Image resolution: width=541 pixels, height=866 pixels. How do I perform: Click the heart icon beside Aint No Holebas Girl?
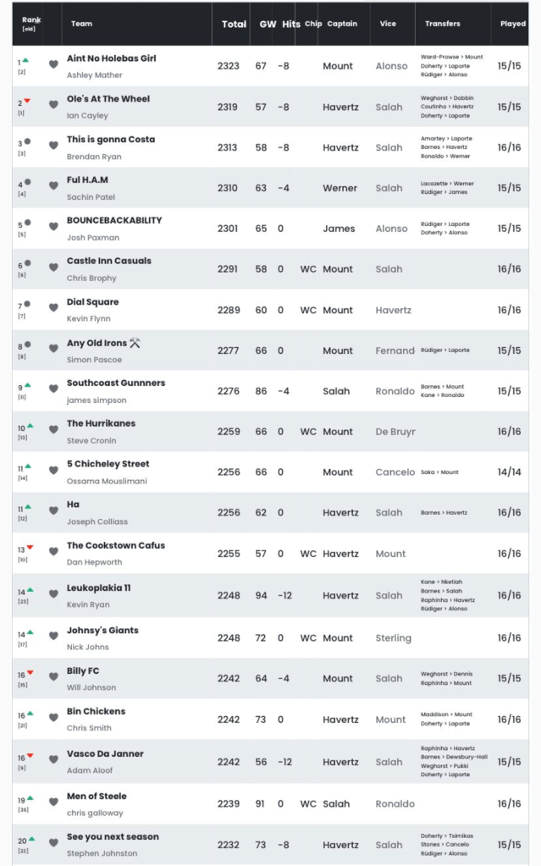point(53,64)
